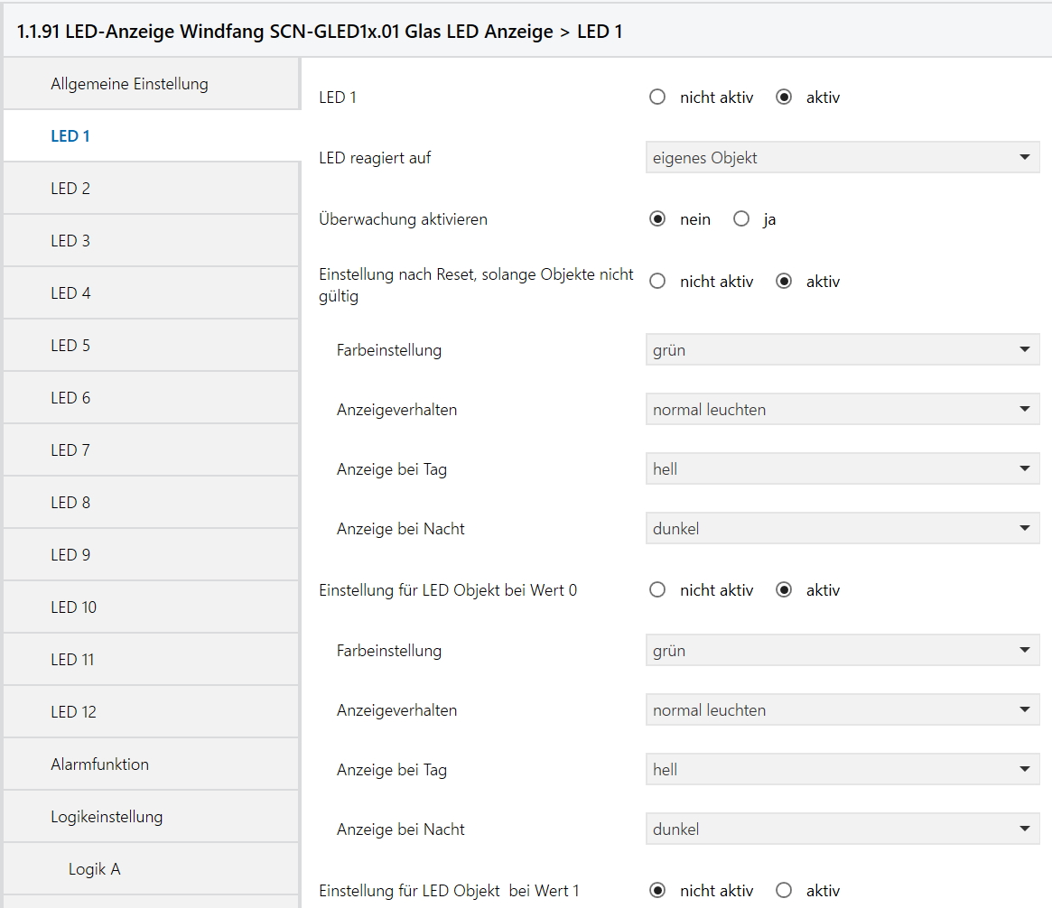This screenshot has height=908, width=1052.
Task: Open the Logik A sub-tab
Action: 151,868
